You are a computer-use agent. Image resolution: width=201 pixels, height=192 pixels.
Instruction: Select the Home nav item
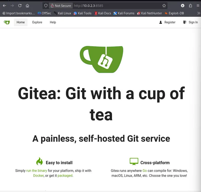tap(21, 22)
